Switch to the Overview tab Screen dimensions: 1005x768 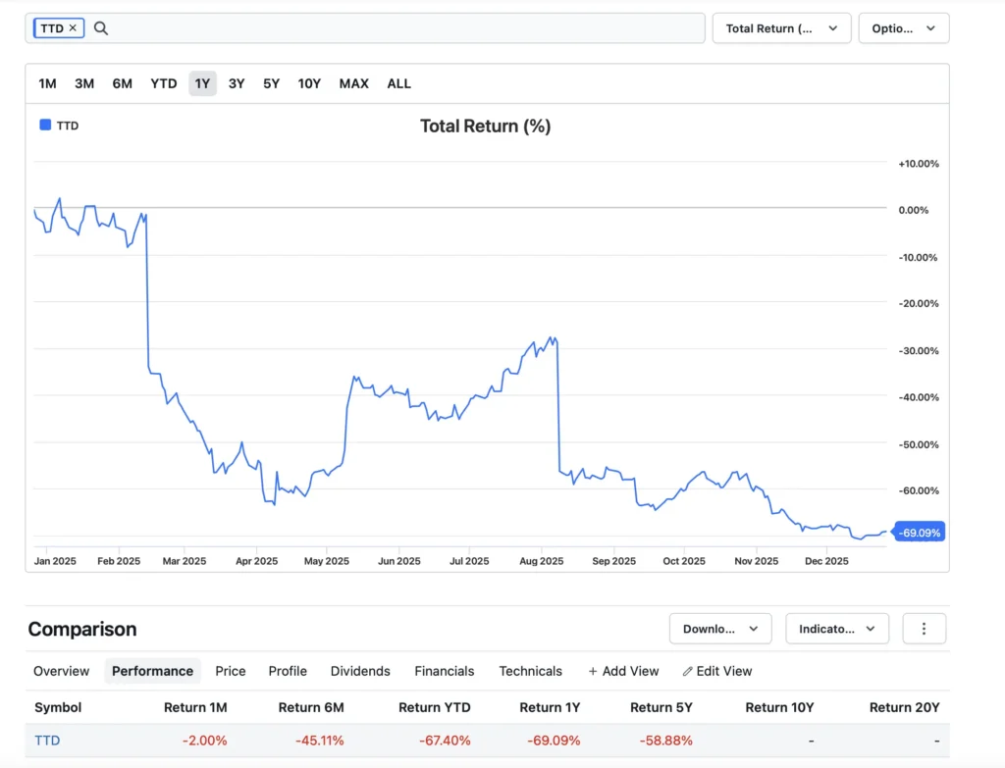click(61, 671)
